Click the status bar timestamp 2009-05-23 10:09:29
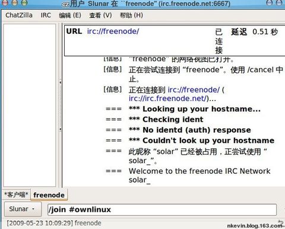The height and width of the screenshot is (229, 285). click(x=40, y=223)
